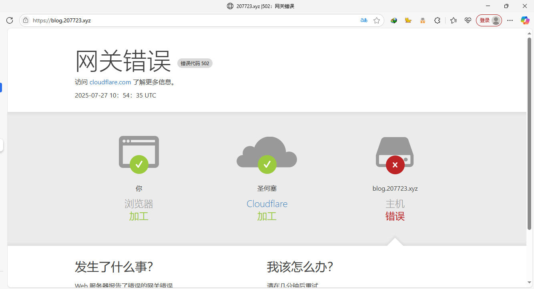Click the page's vertical scrollbar thumb
The width and height of the screenshot is (534, 289).
click(529, 133)
